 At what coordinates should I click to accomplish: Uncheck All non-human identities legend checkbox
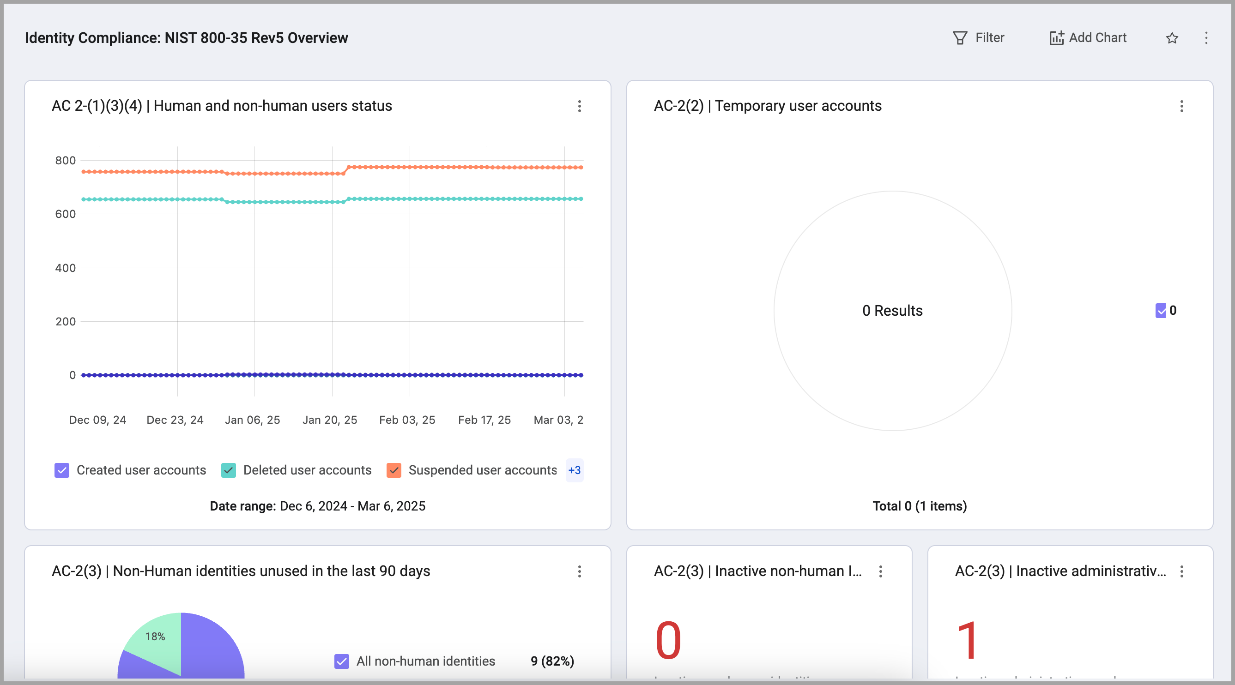341,661
